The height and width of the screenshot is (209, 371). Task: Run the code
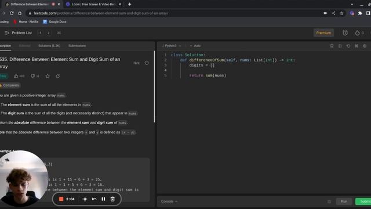coord(344,201)
